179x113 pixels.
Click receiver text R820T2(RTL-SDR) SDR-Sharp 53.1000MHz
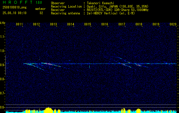[x=118, y=10]
